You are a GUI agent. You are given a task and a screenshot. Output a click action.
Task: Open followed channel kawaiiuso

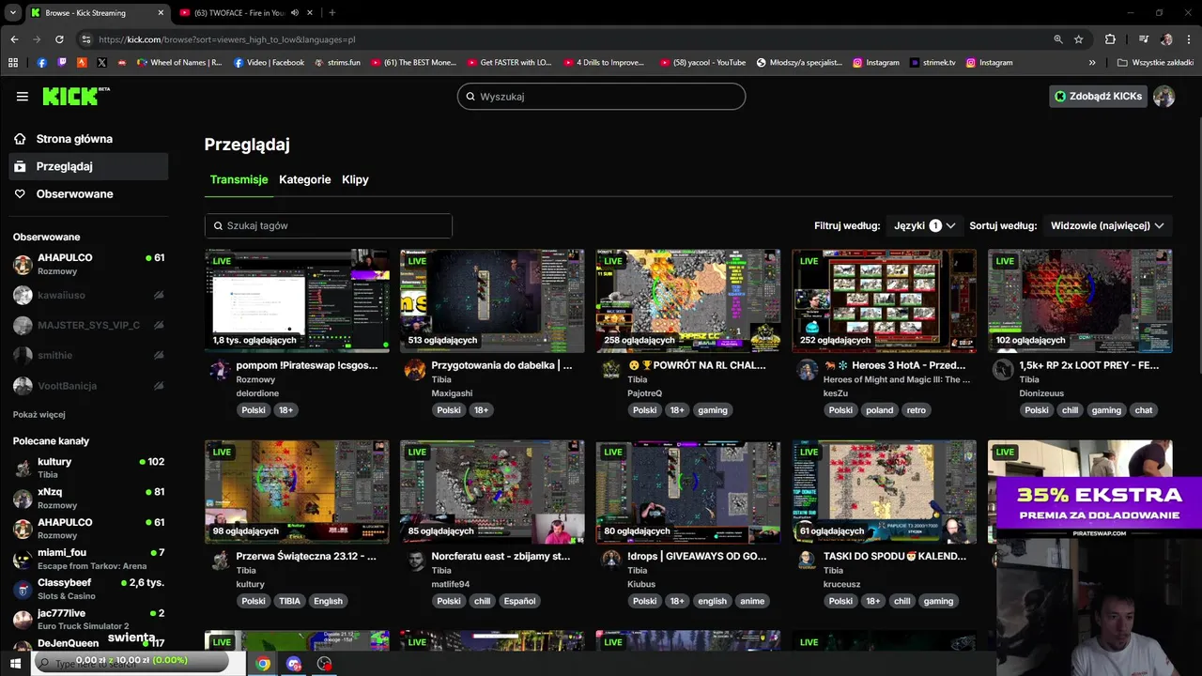[x=89, y=295]
